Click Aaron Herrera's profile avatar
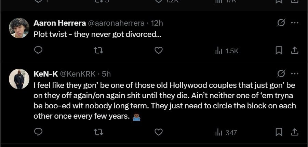Screen dimensions: 308x147 click(19, 28)
